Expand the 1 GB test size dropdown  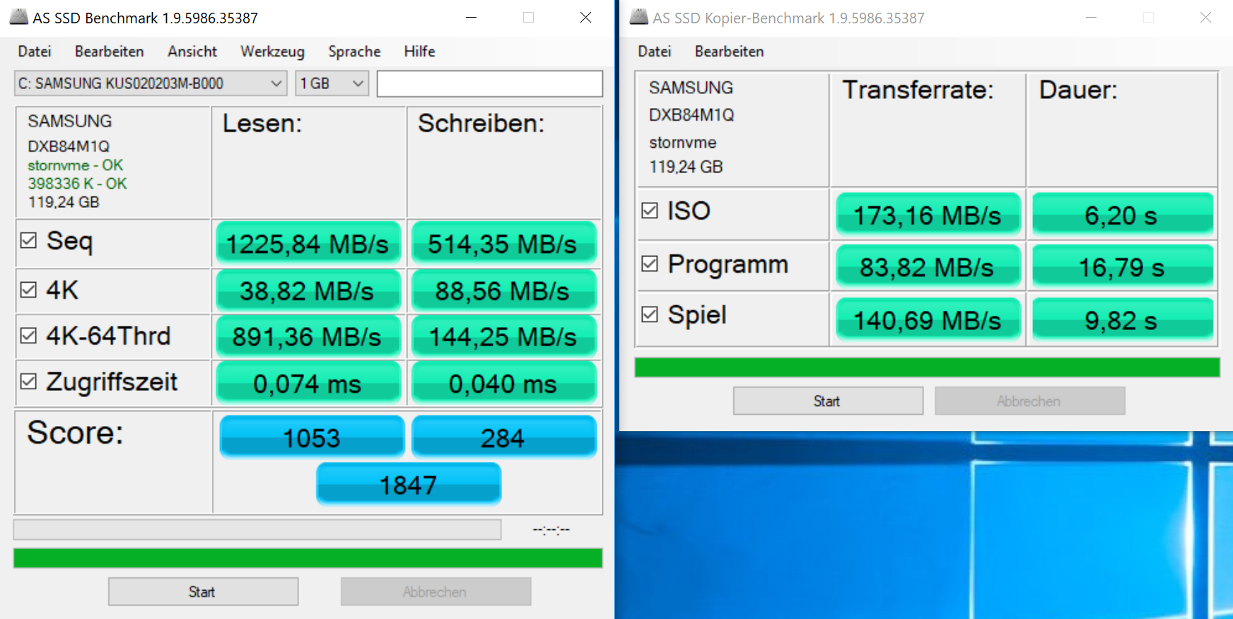332,83
